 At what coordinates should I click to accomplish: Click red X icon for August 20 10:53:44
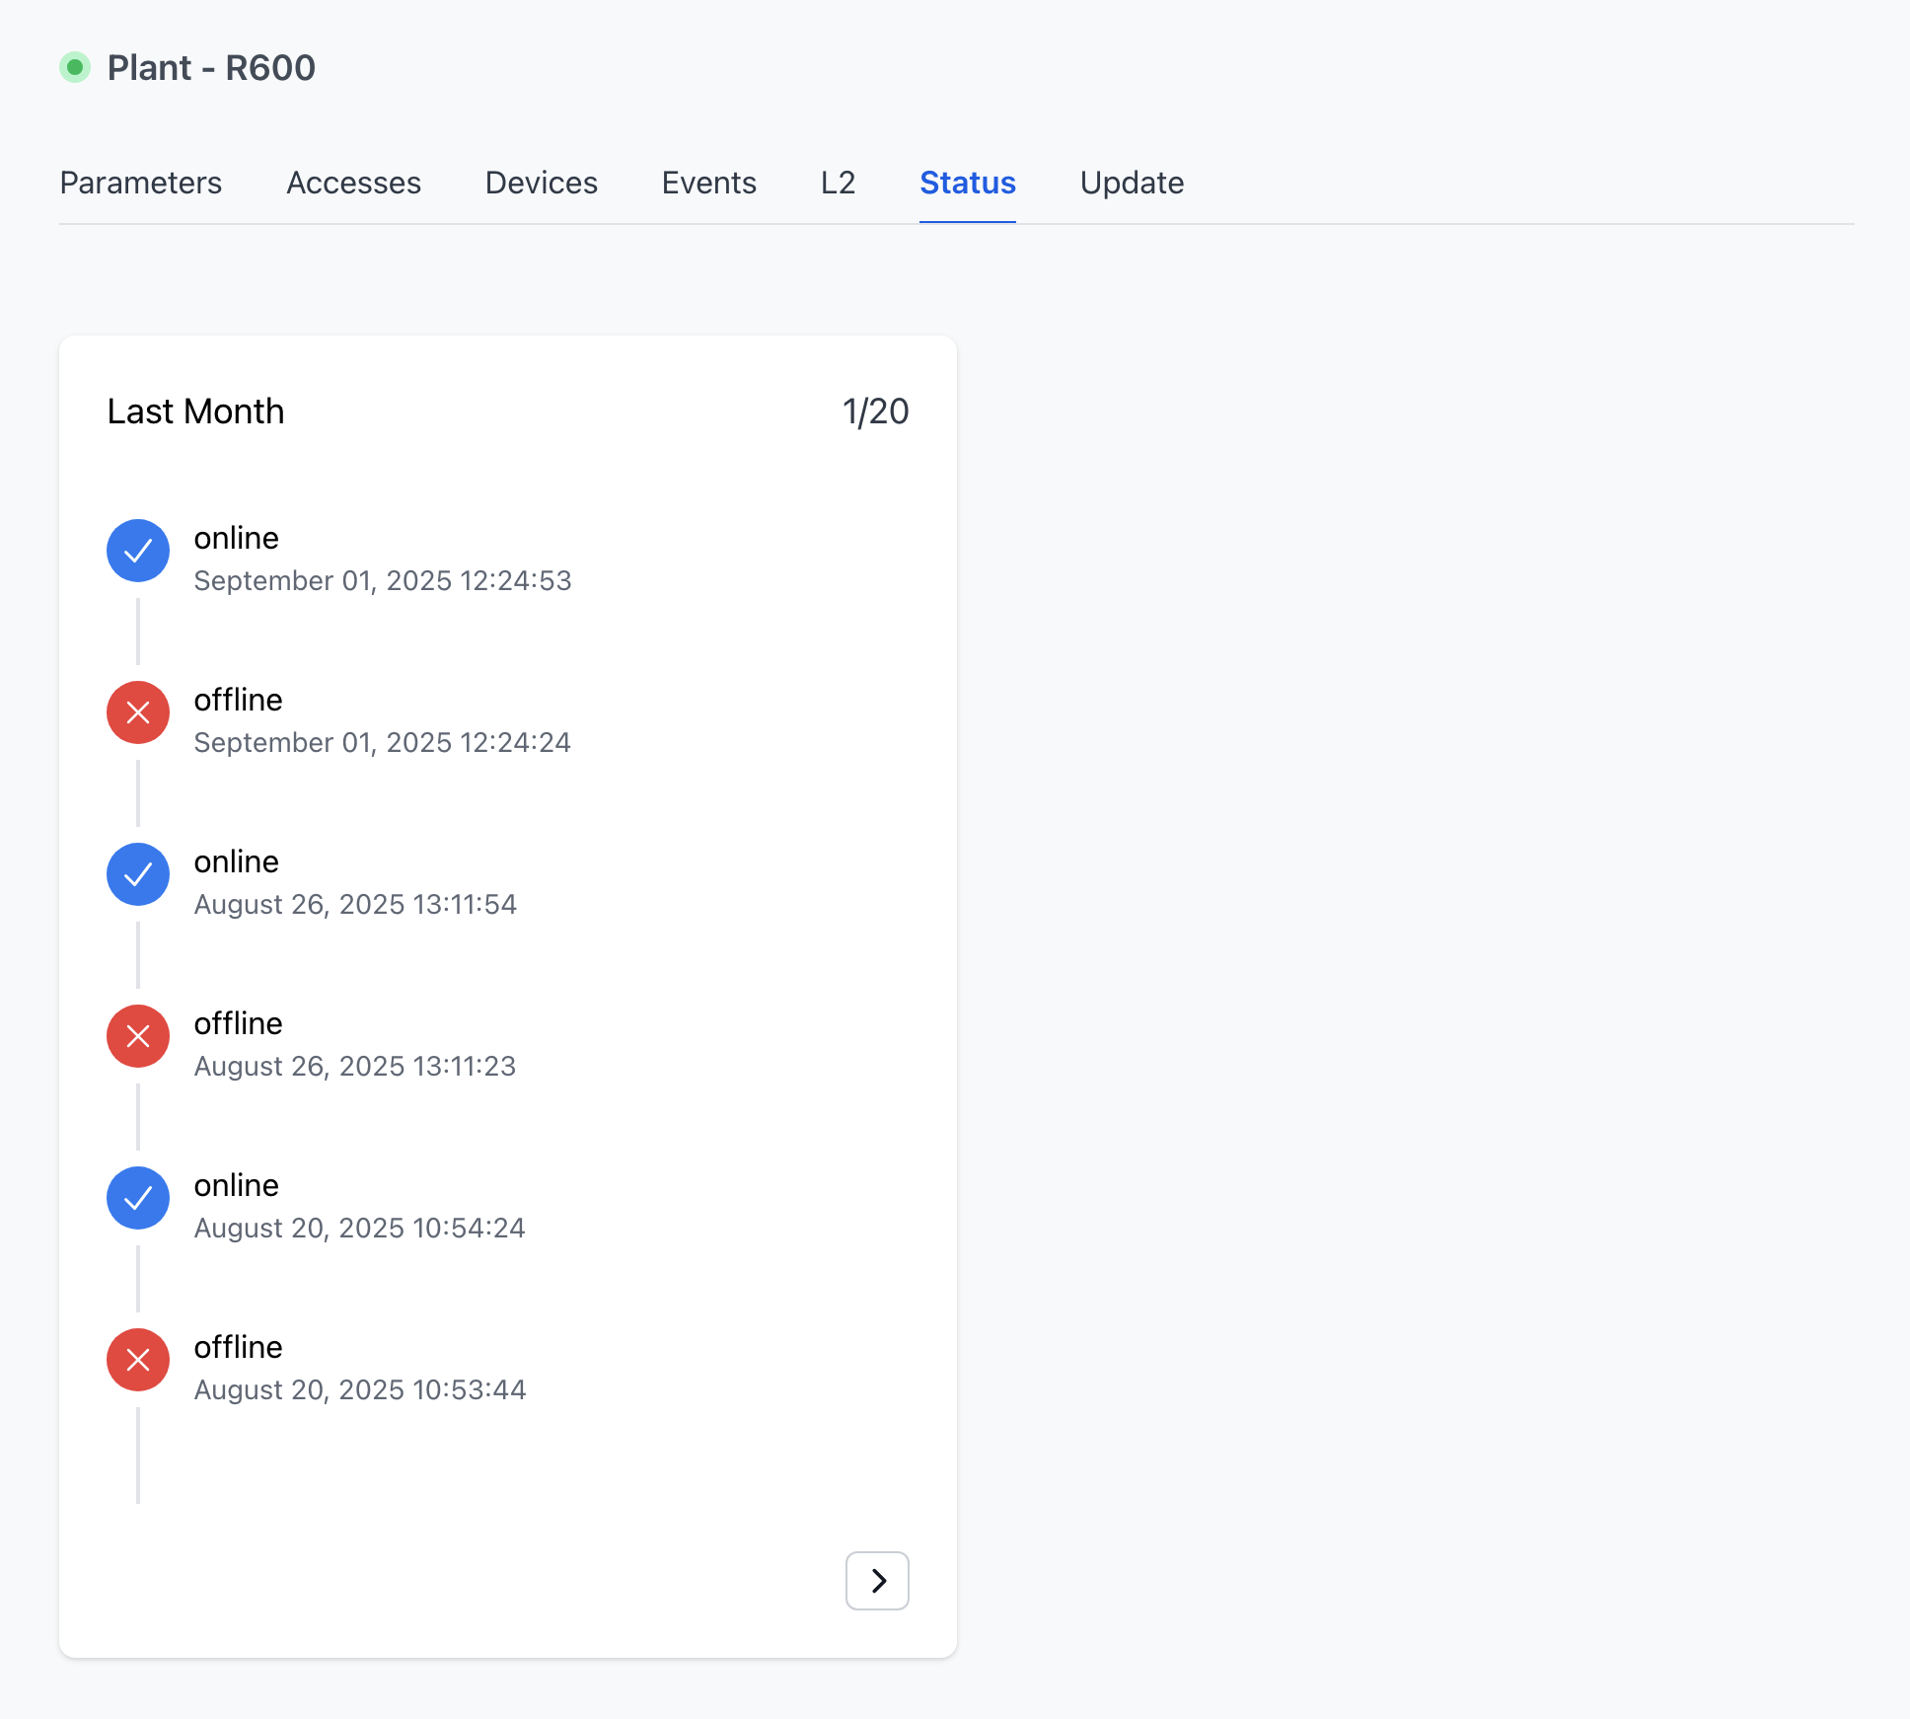click(x=138, y=1360)
